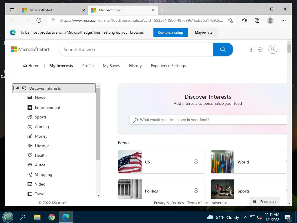Viewport: 297px width, 223px height.
Task: Open the US news card thumbnail
Action: [x=130, y=162]
